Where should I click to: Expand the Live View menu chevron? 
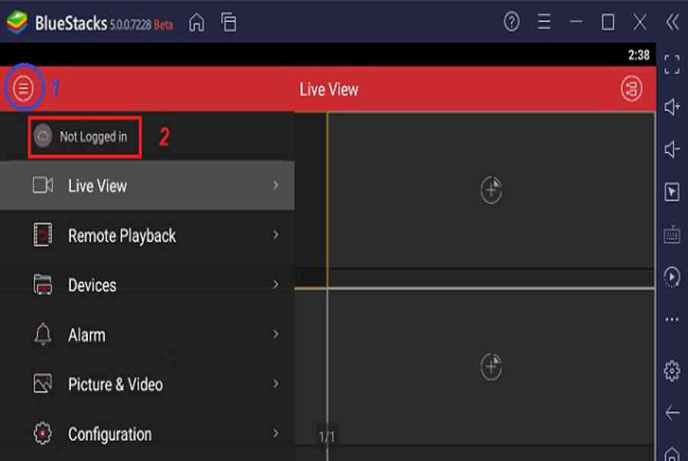tap(276, 185)
